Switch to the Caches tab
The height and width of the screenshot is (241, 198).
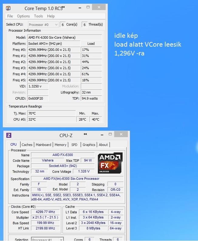pos(27,145)
